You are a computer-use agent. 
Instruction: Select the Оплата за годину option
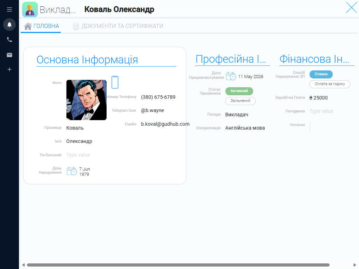(330, 84)
